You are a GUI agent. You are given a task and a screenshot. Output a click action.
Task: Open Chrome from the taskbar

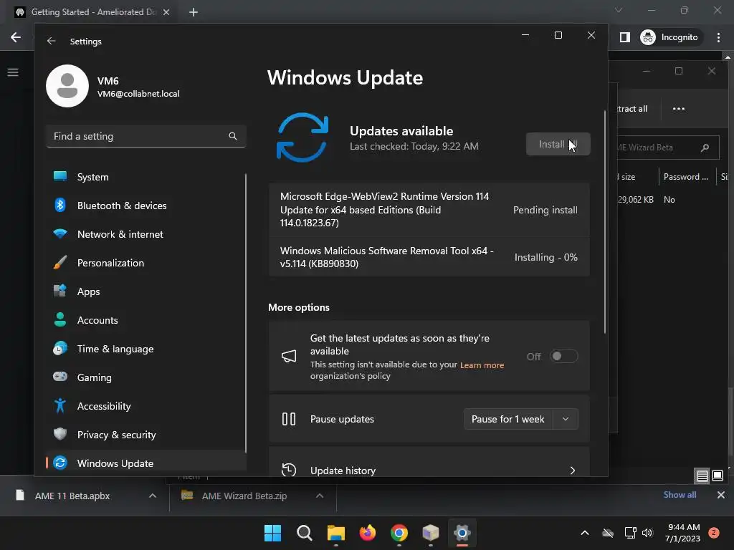point(399,533)
